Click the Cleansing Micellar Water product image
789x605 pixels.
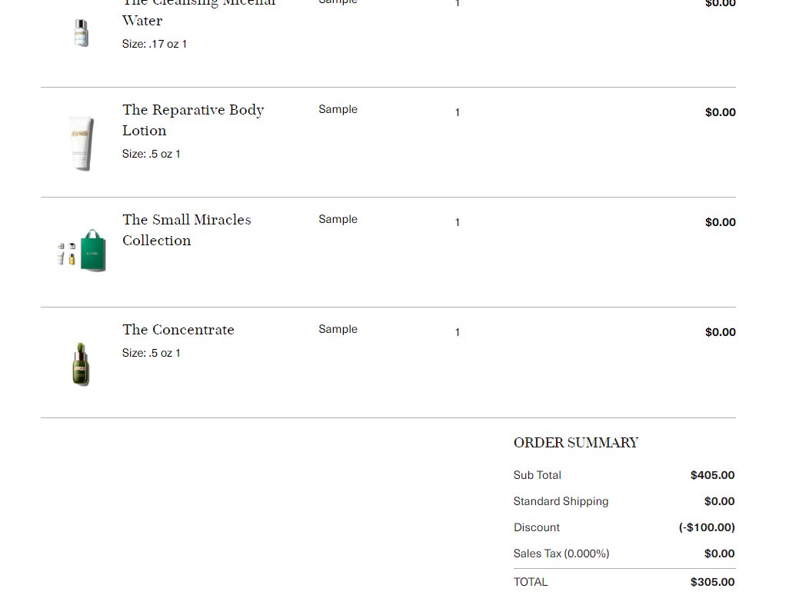click(x=81, y=33)
